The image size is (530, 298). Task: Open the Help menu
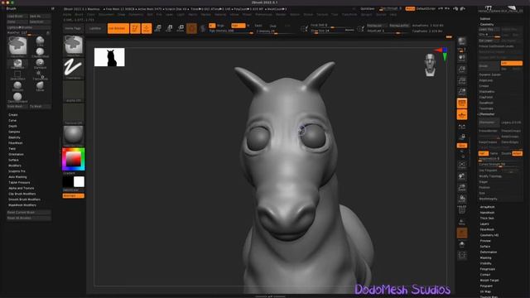pyautogui.click(x=393, y=15)
